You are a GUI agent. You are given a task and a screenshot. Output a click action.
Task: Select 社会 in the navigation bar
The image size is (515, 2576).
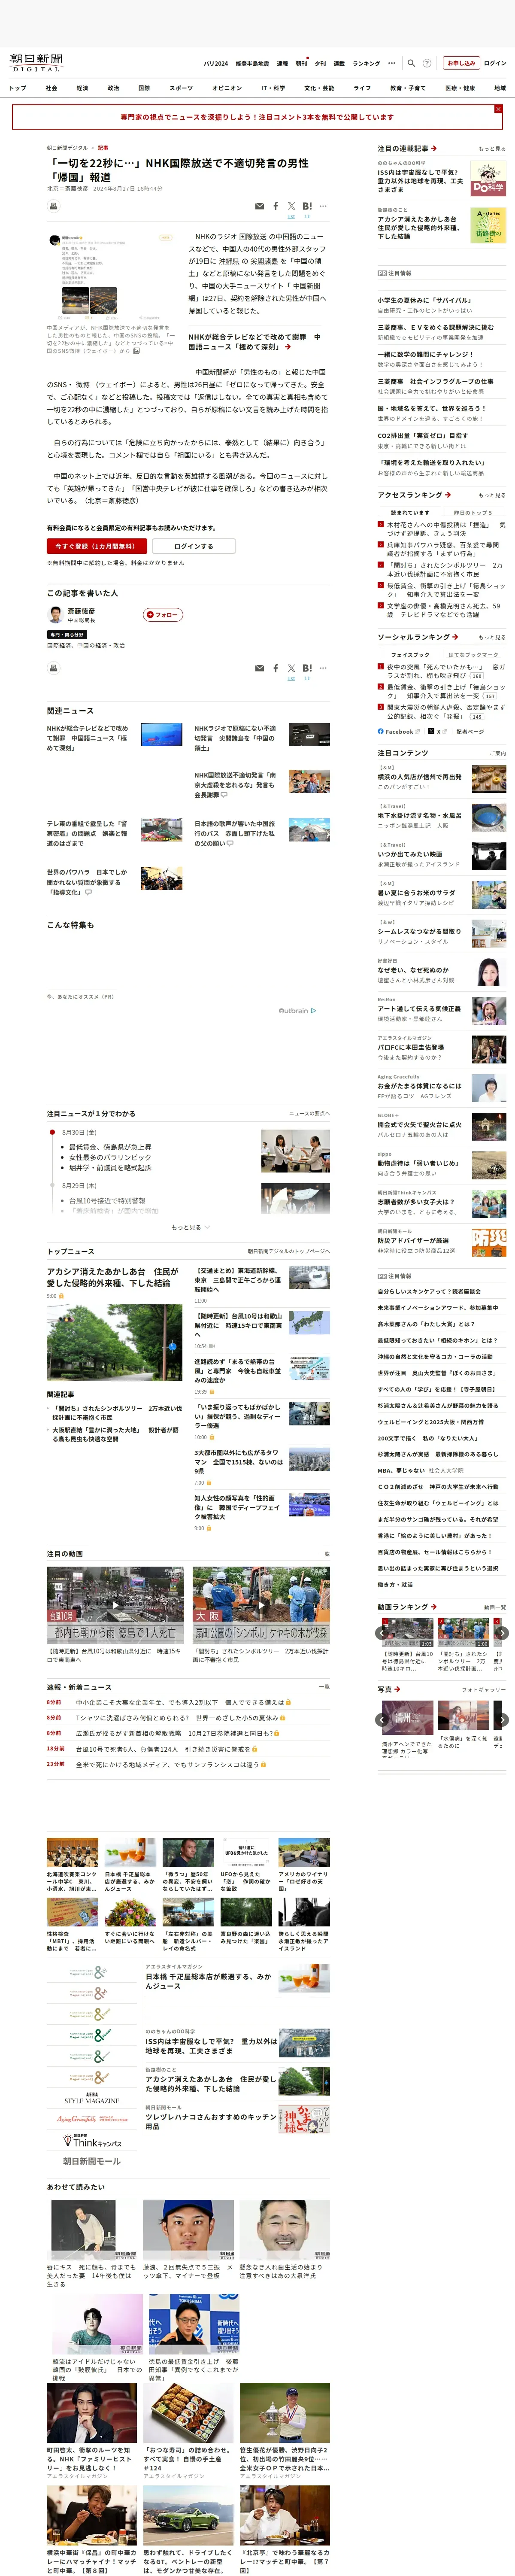51,88
